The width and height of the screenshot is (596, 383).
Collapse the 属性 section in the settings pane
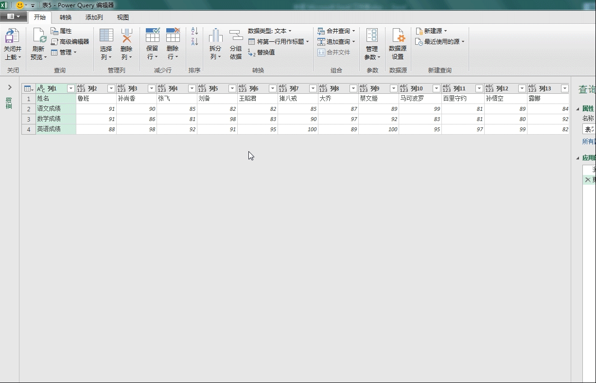tap(578, 109)
